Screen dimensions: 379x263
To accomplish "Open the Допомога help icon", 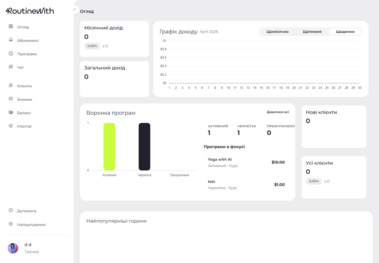I will pyautogui.click(x=10, y=210).
